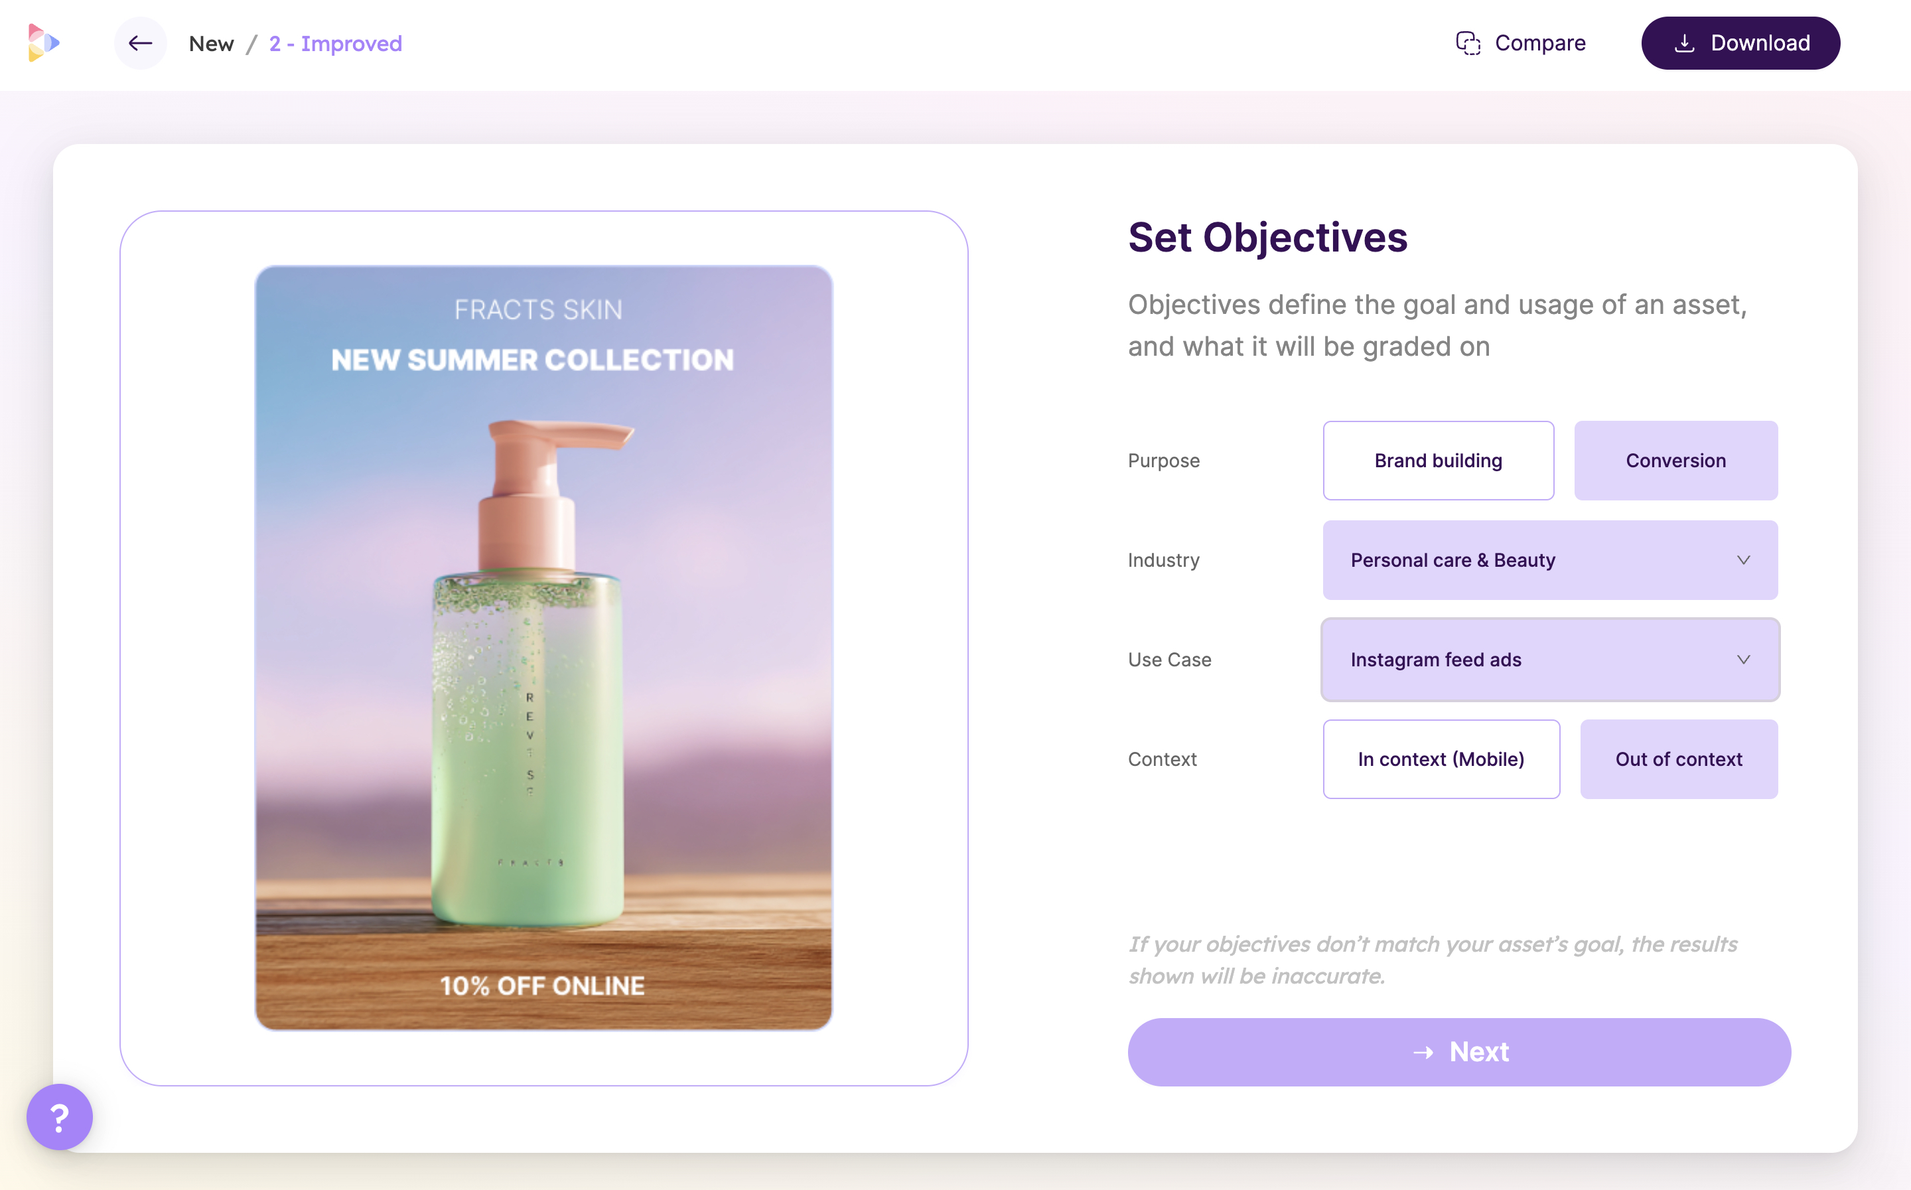Click the arrow icon inside Next button
The image size is (1911, 1190).
click(x=1423, y=1052)
